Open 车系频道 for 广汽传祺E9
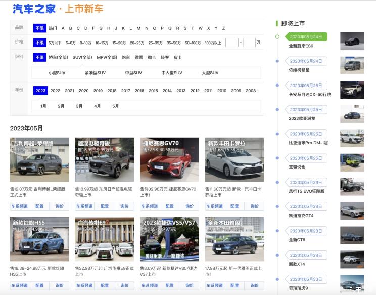This screenshot has width=376, height=295. point(85,286)
